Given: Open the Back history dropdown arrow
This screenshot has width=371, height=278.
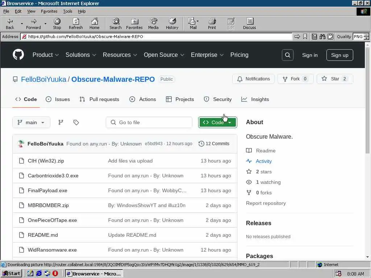Looking at the screenshot, I should (x=22, y=24).
